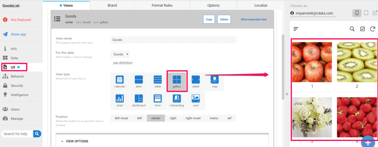Select the deck view type
Screen dimensions: 378x147
coord(139,82)
